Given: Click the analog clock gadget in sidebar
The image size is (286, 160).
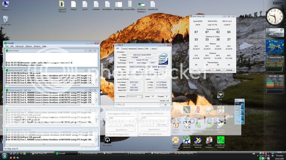Looking at the screenshot, I should click(275, 16).
